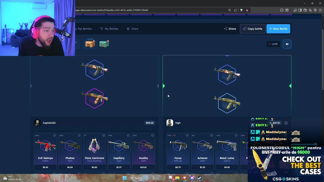This screenshot has width=324, height=182.
Task: Click the shield icon on Duality card
Action: 152,135
